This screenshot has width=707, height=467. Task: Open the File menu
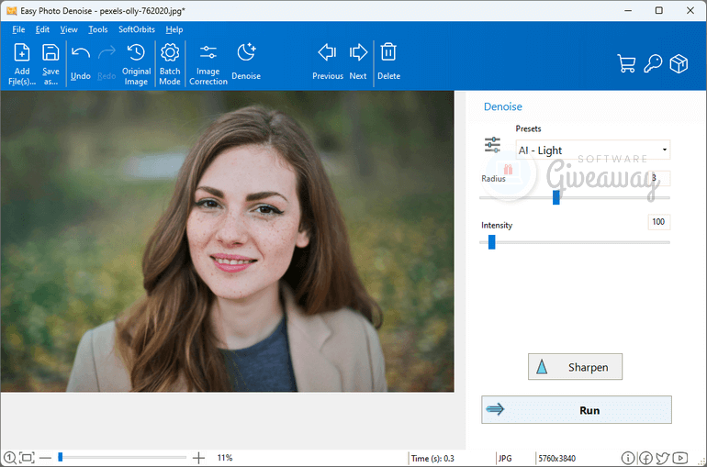[18, 29]
